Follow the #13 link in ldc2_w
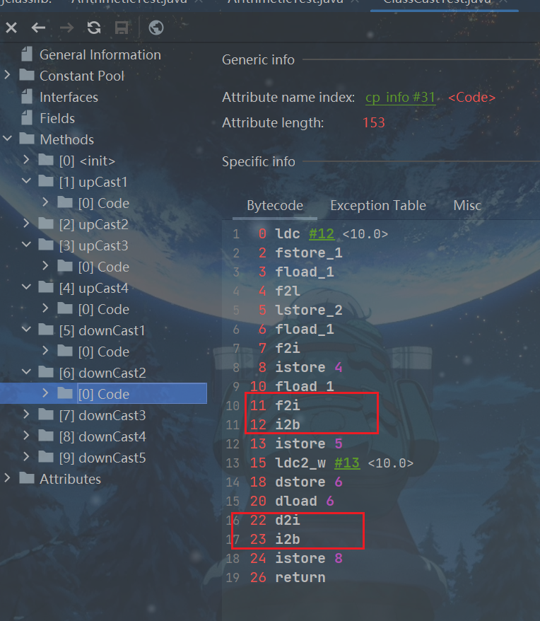Image resolution: width=540 pixels, height=621 pixels. pyautogui.click(x=346, y=463)
